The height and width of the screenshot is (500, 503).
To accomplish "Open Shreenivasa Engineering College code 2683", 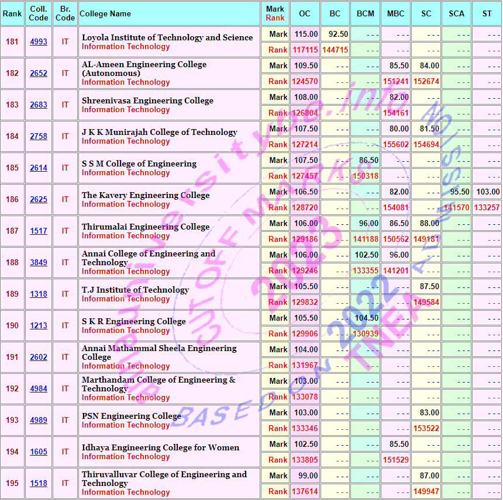I will pyautogui.click(x=39, y=105).
